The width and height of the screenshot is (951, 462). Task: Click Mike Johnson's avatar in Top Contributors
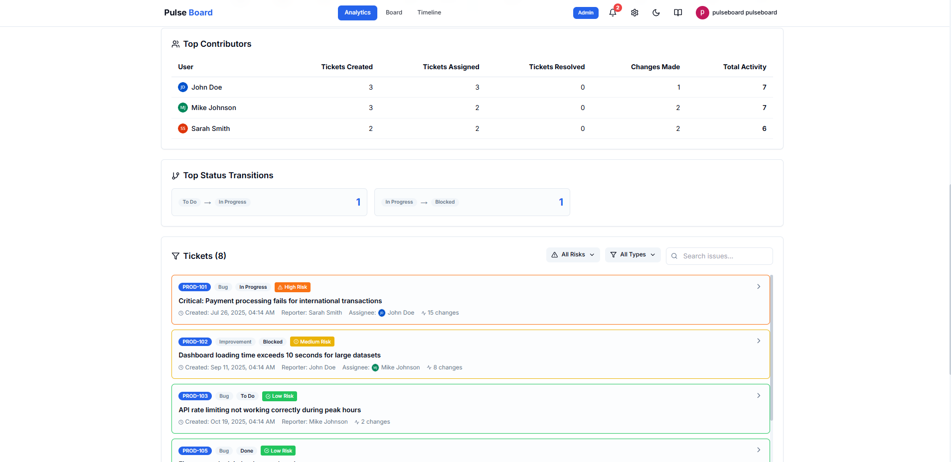pyautogui.click(x=182, y=108)
